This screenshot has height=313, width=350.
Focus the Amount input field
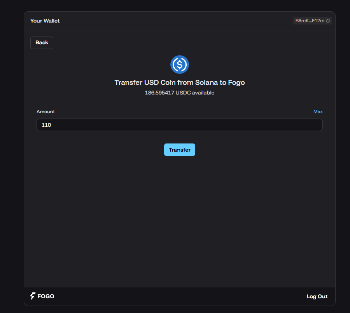point(179,125)
